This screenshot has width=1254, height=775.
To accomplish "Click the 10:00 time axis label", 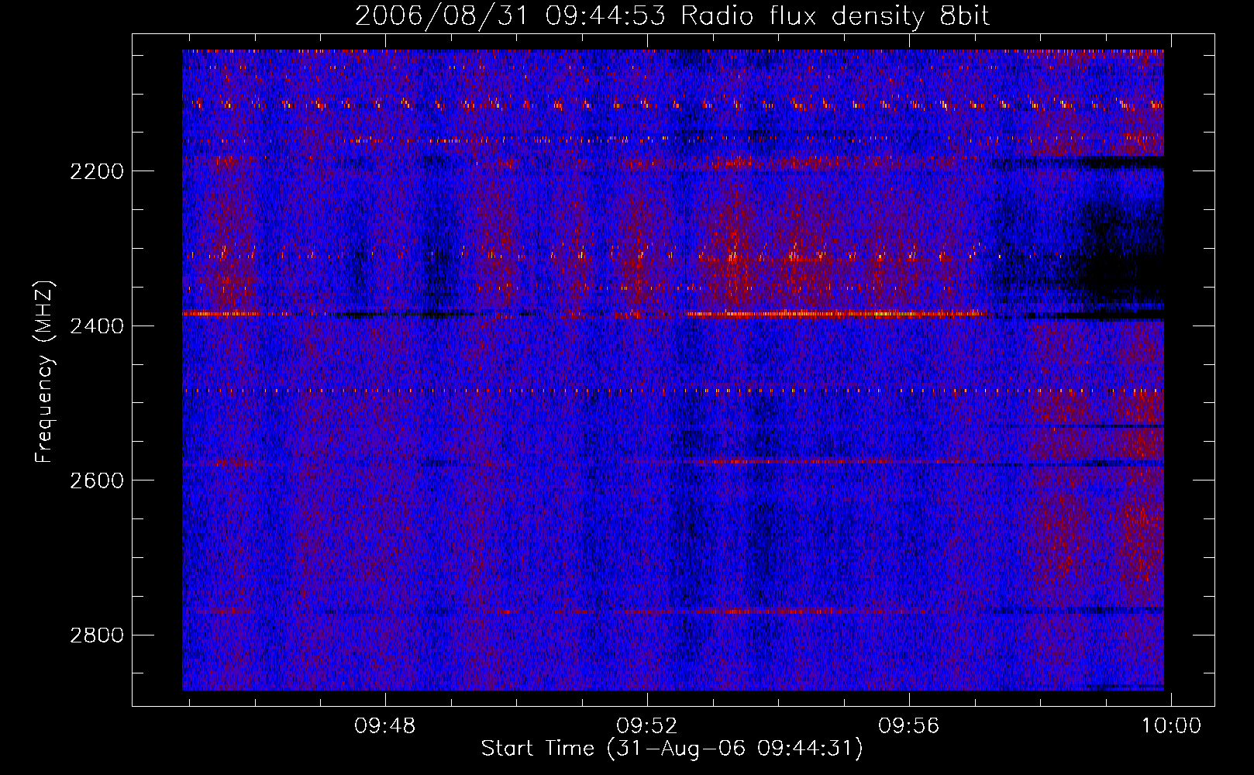I will click(x=1170, y=726).
